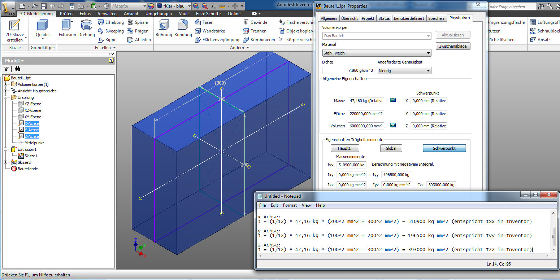560x280 pixels.
Task: Enable the Haupt. inertia view
Action: (x=345, y=148)
